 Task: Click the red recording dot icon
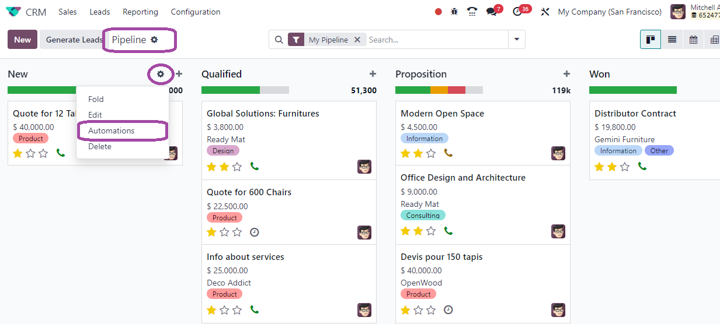pos(439,12)
